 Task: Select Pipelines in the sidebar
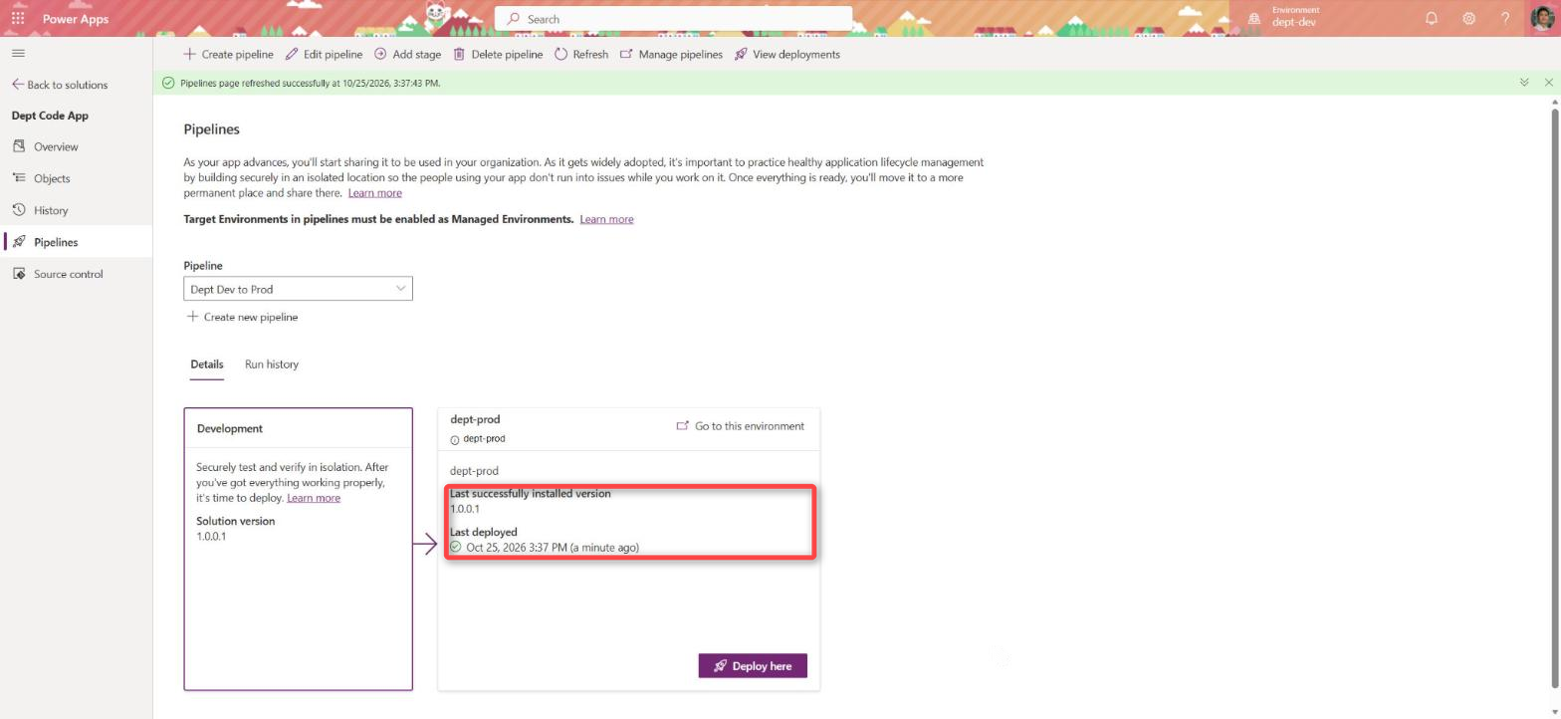76,242
